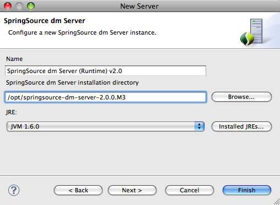Select the JVM 1.6.0 combo box

(105, 126)
